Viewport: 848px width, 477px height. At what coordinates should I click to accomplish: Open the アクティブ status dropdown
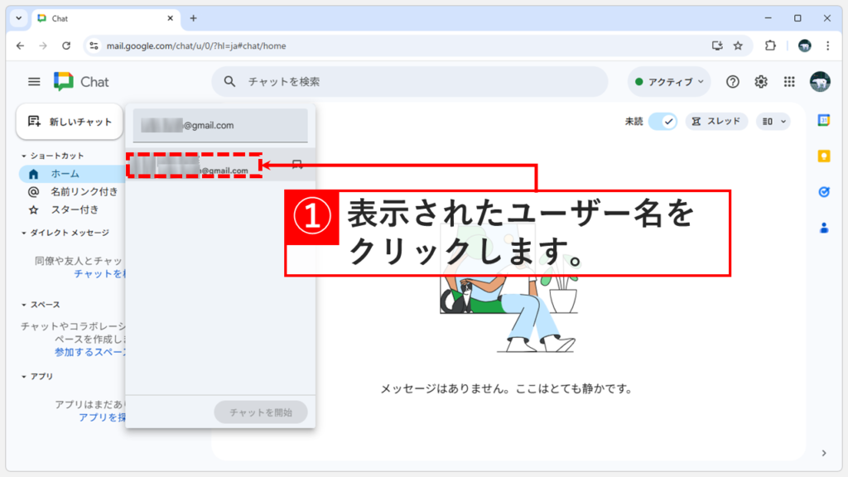pyautogui.click(x=668, y=81)
